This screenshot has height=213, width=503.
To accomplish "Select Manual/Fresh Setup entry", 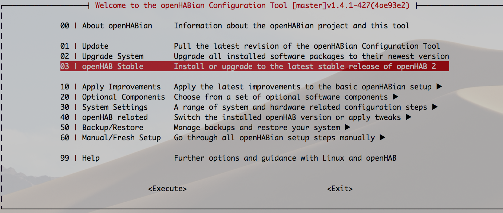I will click(121, 138).
